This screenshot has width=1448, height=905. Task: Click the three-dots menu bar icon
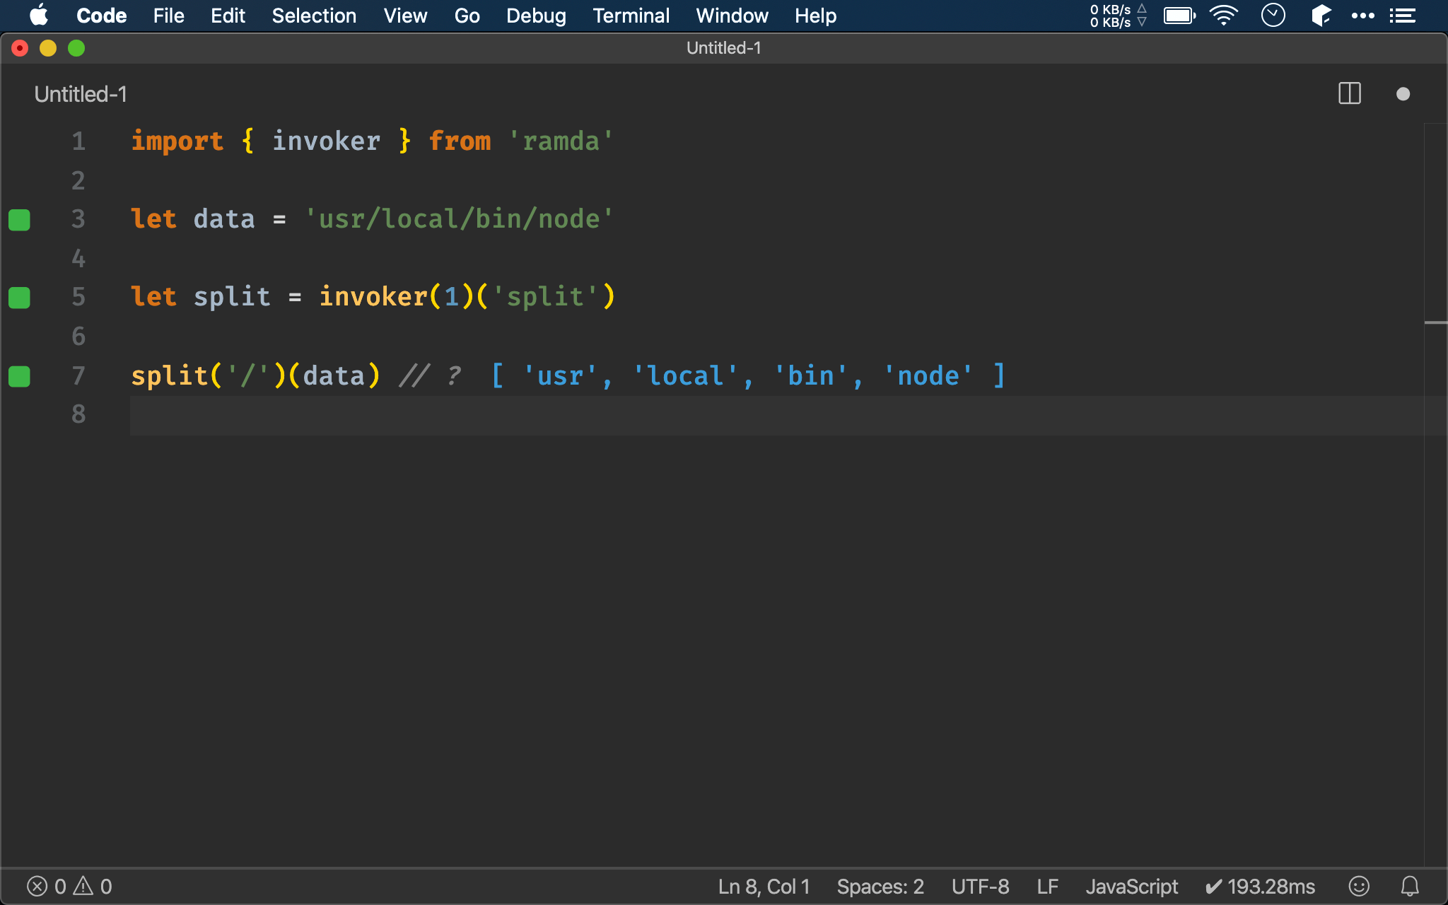[1362, 16]
